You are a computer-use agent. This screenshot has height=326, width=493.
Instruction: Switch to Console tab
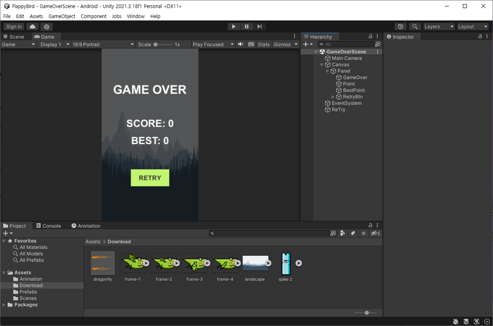pos(48,226)
